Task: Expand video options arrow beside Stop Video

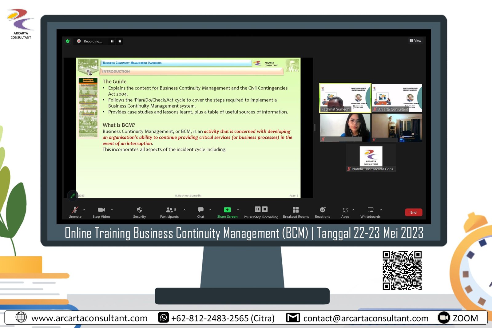Action: click(112, 210)
